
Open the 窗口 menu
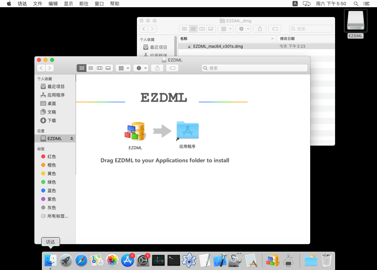(x=99, y=4)
